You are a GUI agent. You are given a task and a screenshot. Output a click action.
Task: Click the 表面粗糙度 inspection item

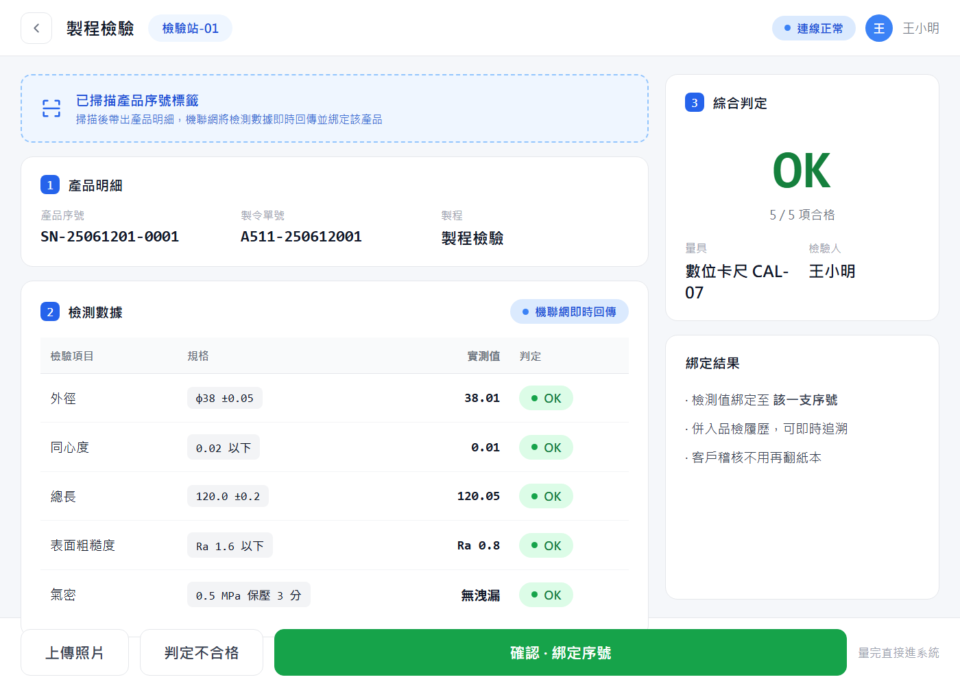[x=83, y=545]
